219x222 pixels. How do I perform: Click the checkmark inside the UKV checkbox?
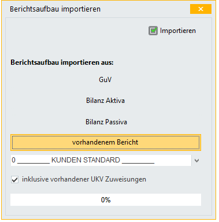[14, 180]
